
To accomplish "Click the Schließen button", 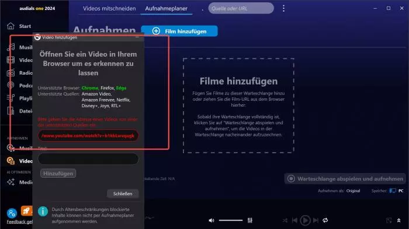I will click(x=123, y=193).
